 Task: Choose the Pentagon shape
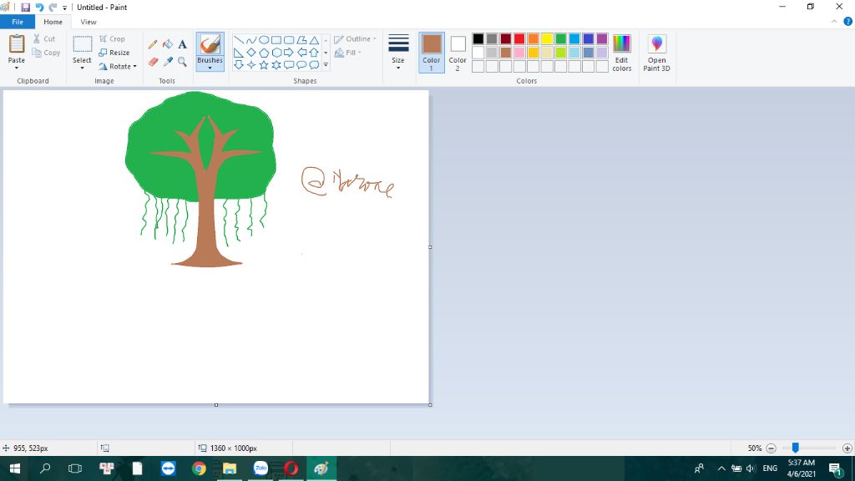[264, 53]
